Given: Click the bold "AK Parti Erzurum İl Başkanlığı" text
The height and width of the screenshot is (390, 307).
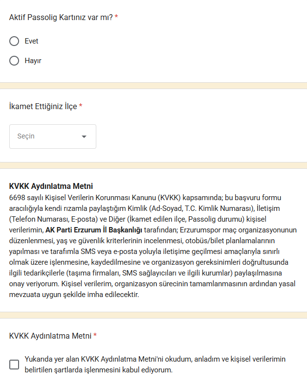Looking at the screenshot, I should pos(93,229).
